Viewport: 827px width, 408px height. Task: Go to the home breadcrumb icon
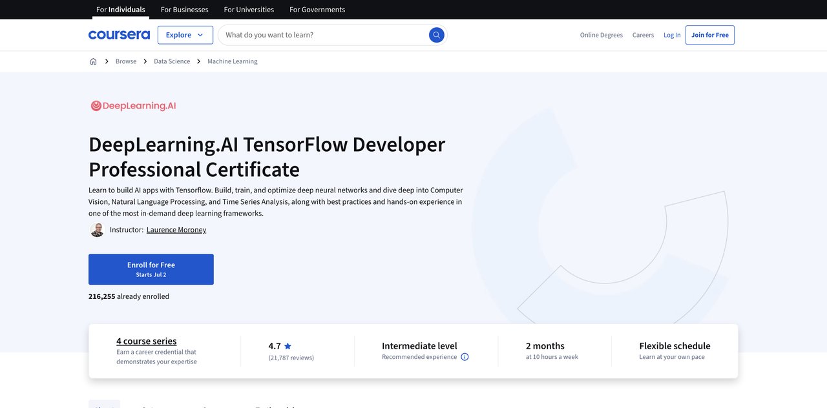[x=93, y=61]
